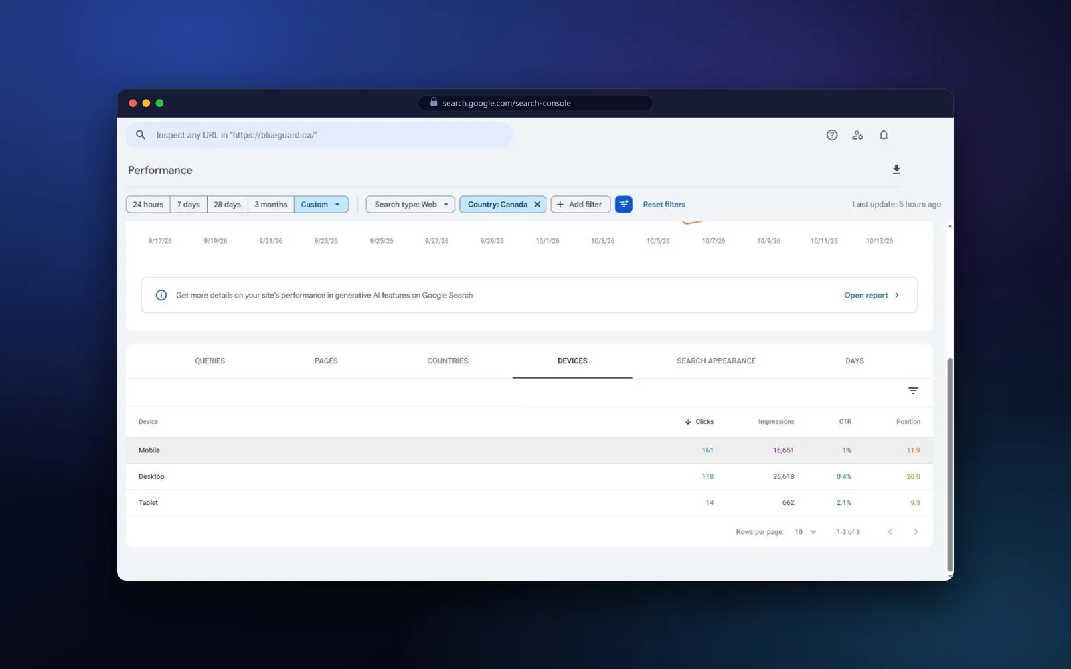Click the Add filter button
Viewport: 1071px width, 669px height.
pyautogui.click(x=580, y=205)
